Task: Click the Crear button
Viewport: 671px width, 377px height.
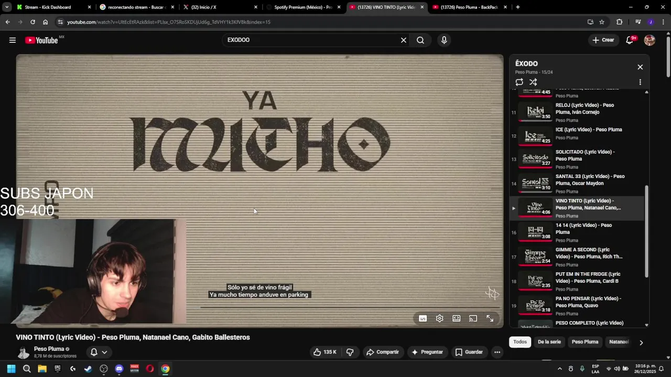Action: [x=603, y=40]
